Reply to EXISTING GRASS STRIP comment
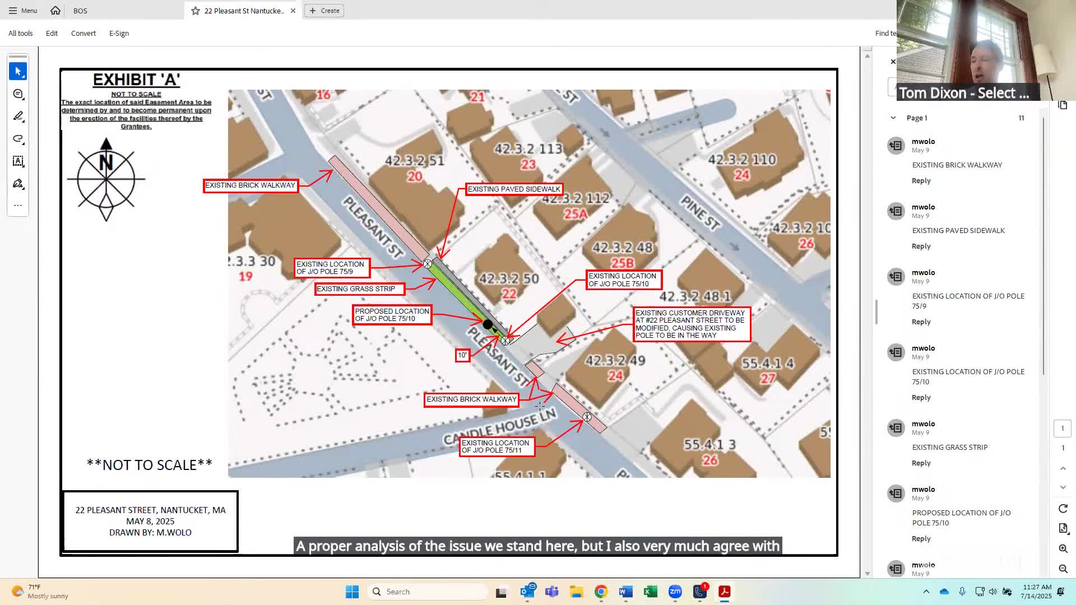 click(921, 463)
